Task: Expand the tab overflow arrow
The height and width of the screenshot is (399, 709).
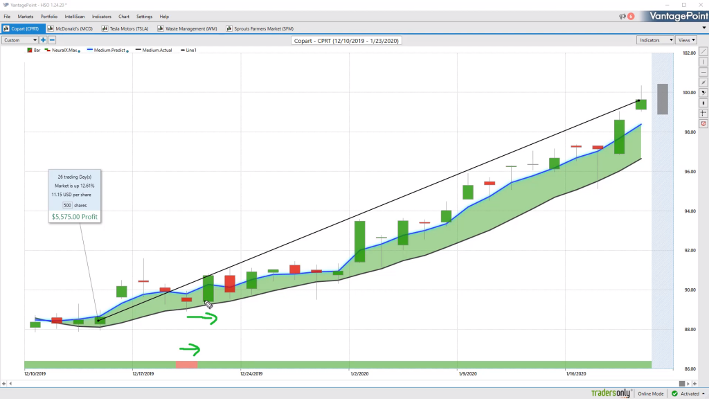Action: point(704,28)
